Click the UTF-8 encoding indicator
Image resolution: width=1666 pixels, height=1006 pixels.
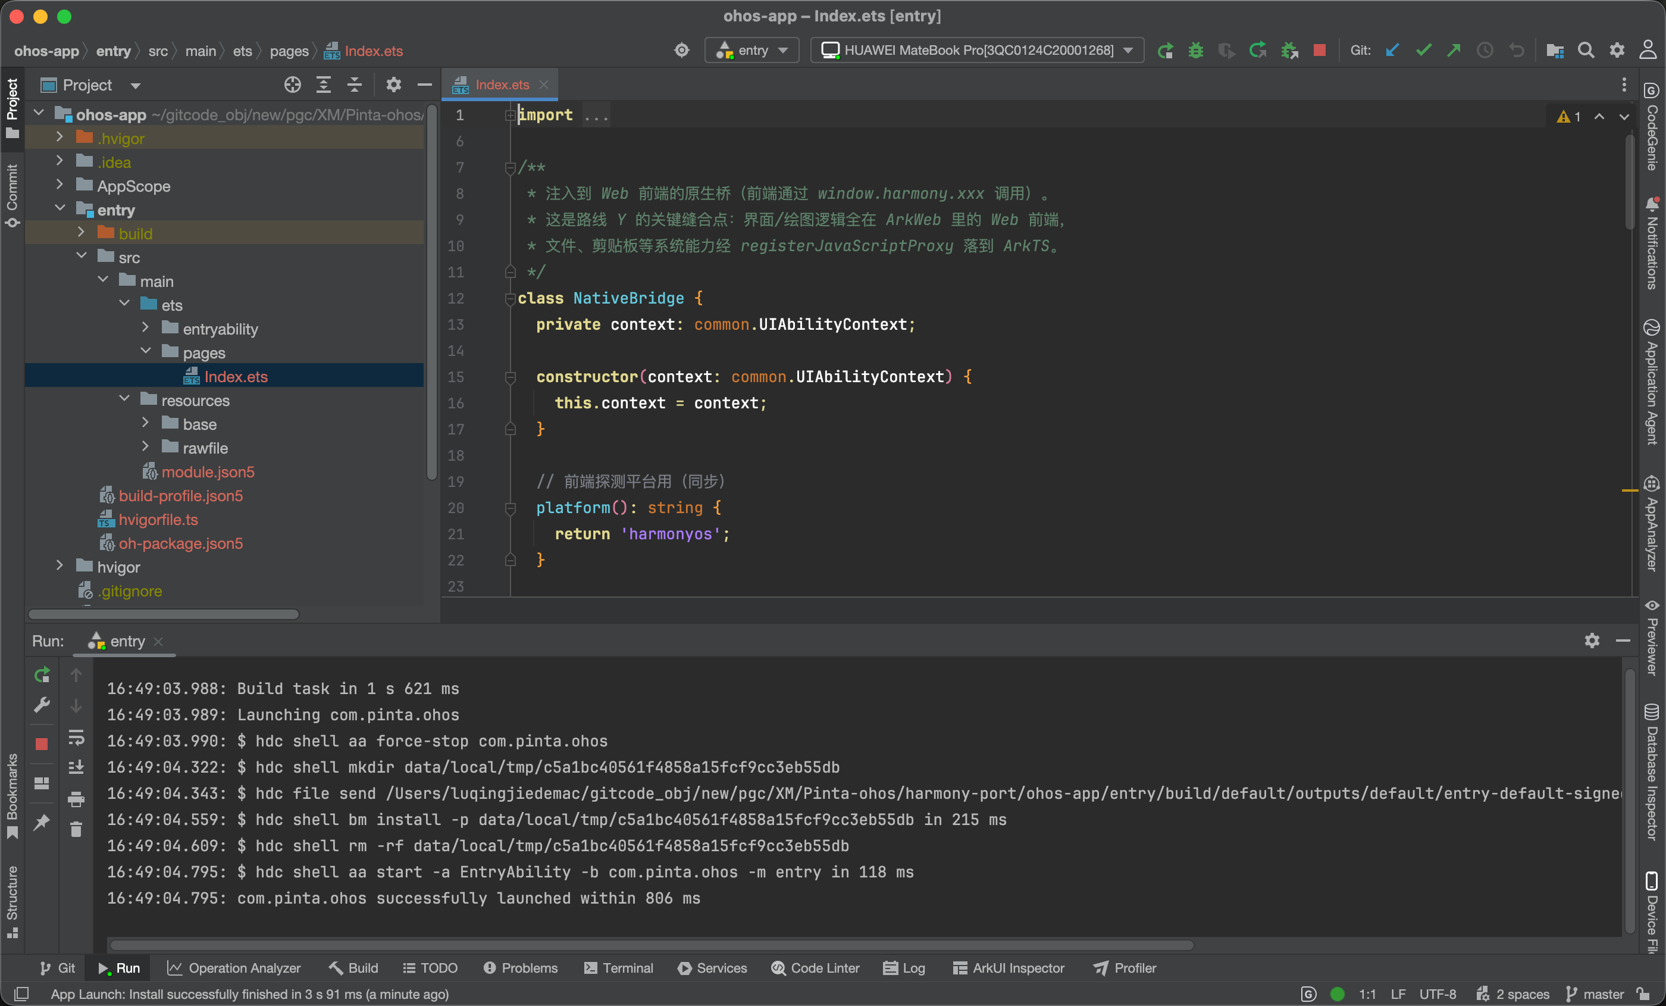[x=1438, y=994]
